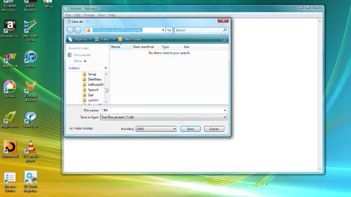This screenshot has width=351, height=197.
Task: Open the File menu in Notepad
Action: [x=68, y=15]
